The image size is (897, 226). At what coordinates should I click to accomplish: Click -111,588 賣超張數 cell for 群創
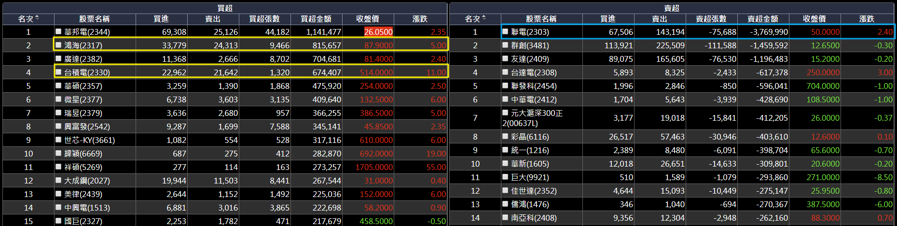coord(720,45)
